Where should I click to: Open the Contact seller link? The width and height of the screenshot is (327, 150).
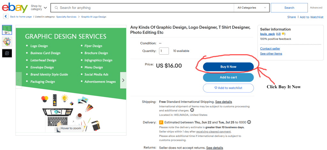pyautogui.click(x=270, y=49)
